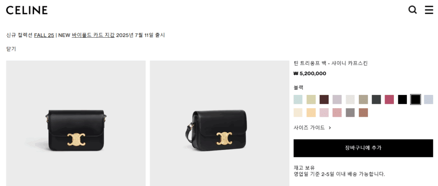
Task: Select the light peach orange swatch
Action: pos(311,112)
